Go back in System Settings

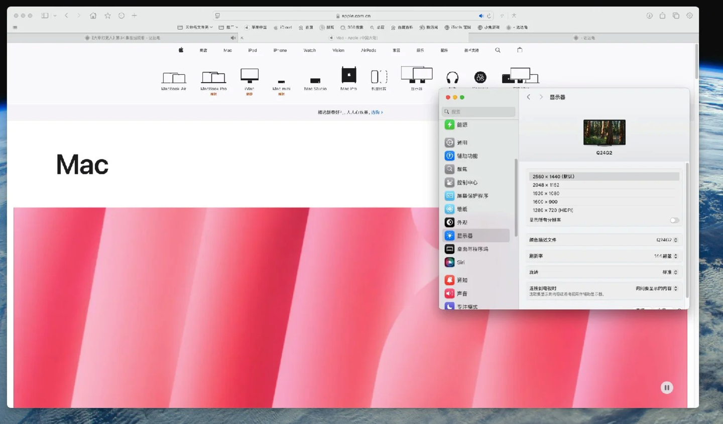pos(528,97)
